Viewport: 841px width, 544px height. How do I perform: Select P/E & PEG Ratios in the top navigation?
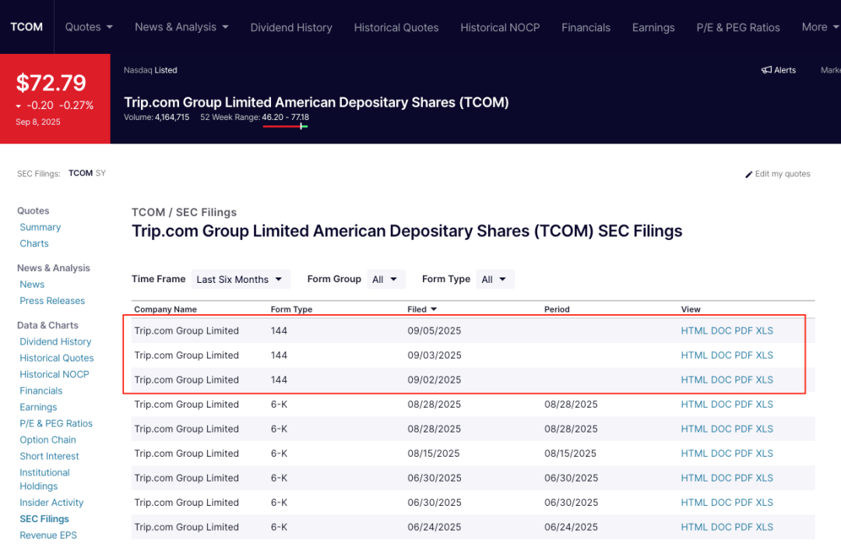(x=738, y=27)
